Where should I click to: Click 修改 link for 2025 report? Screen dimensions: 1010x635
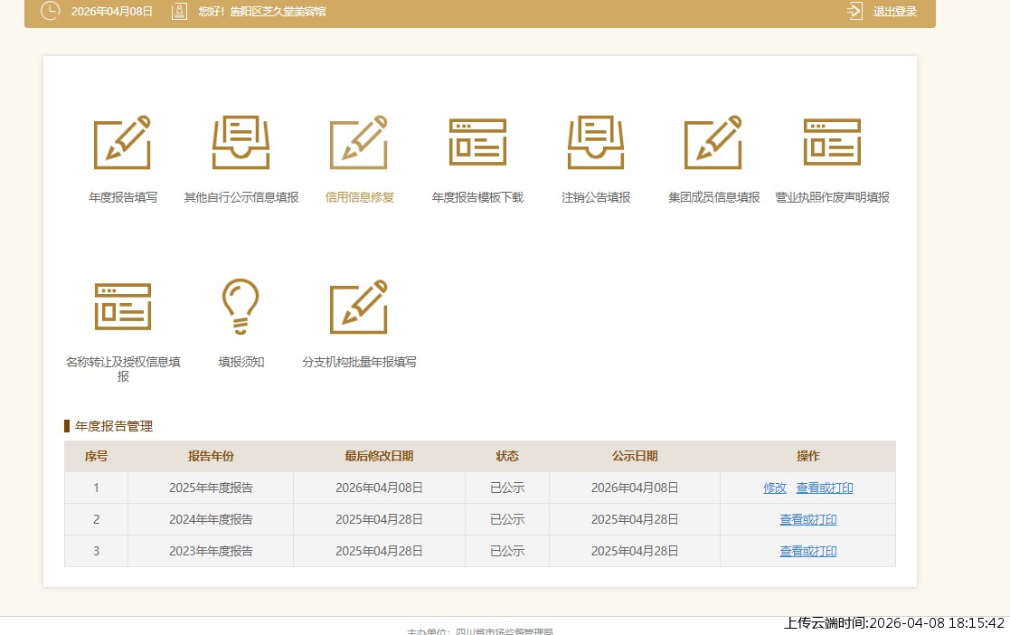[x=775, y=488]
